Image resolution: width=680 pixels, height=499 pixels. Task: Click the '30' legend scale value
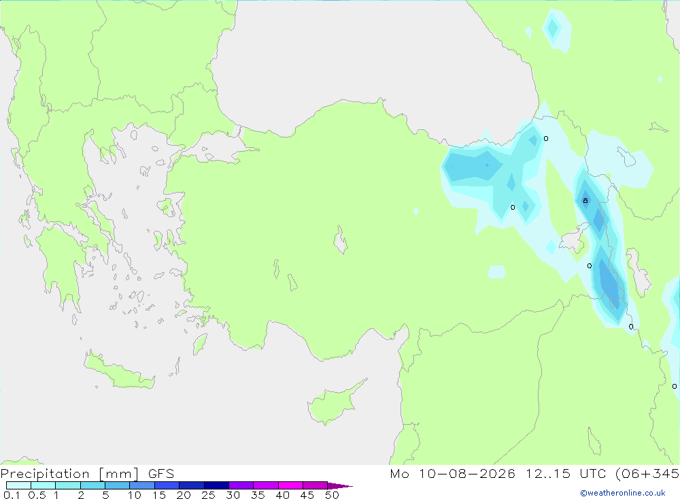(x=233, y=495)
